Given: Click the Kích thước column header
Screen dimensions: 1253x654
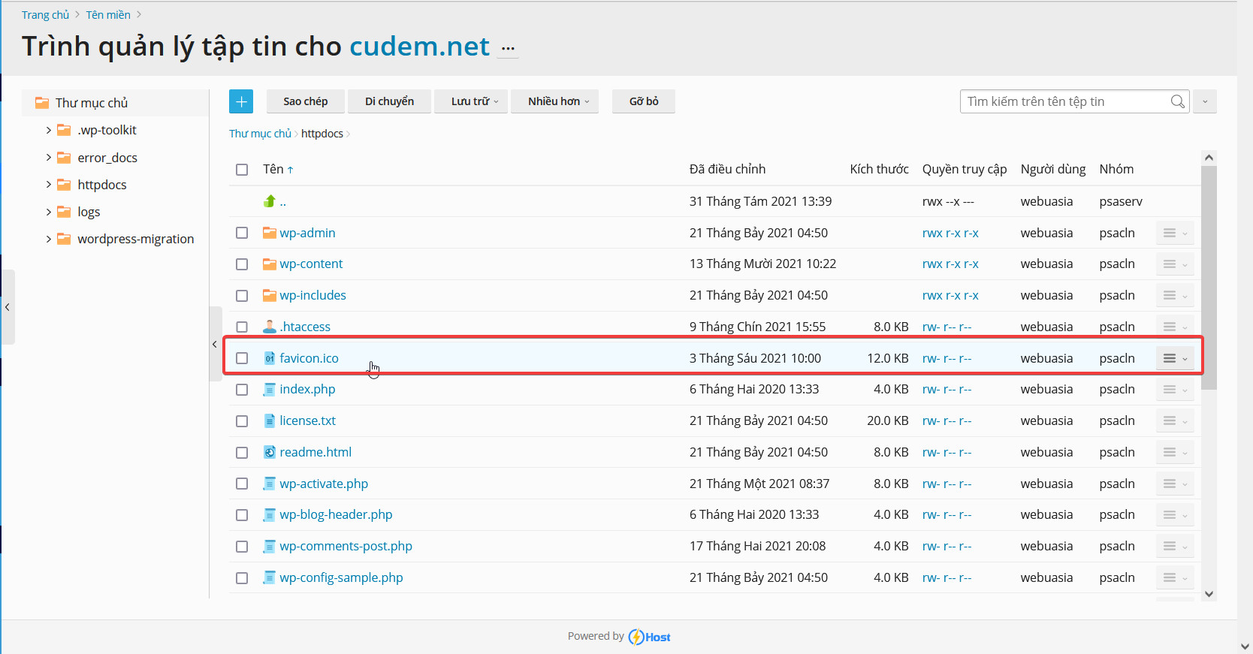Looking at the screenshot, I should pos(879,170).
